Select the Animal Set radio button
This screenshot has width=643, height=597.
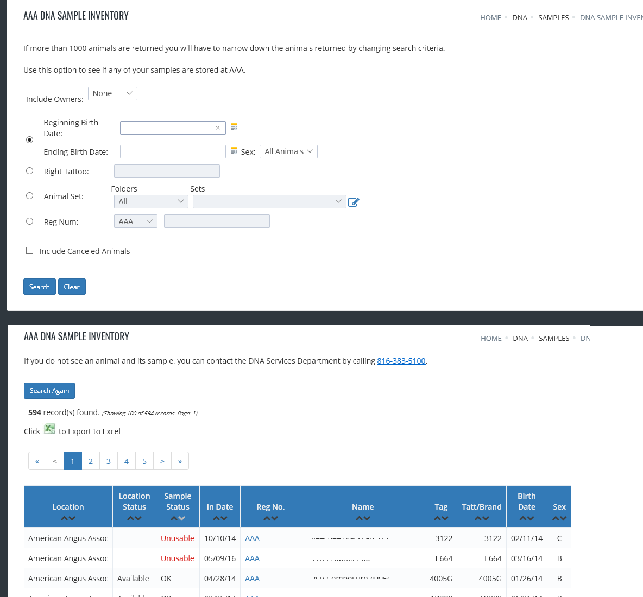tap(29, 196)
